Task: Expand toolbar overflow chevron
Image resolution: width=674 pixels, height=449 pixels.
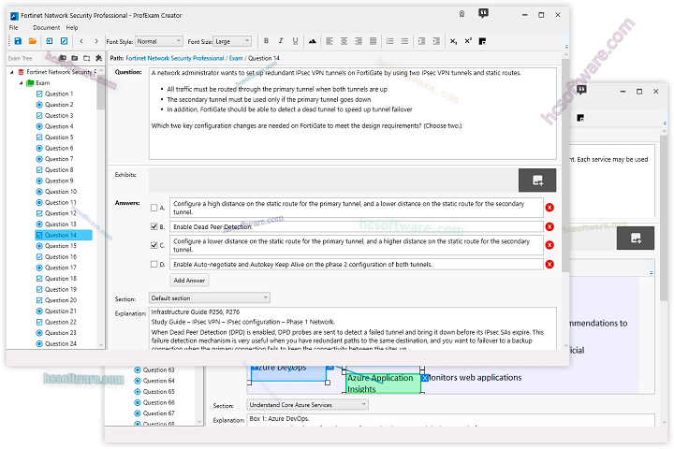Action: point(566,47)
